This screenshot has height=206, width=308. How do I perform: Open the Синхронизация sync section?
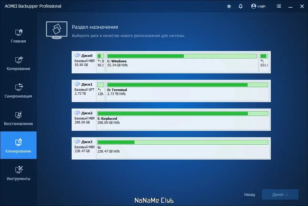(18, 90)
